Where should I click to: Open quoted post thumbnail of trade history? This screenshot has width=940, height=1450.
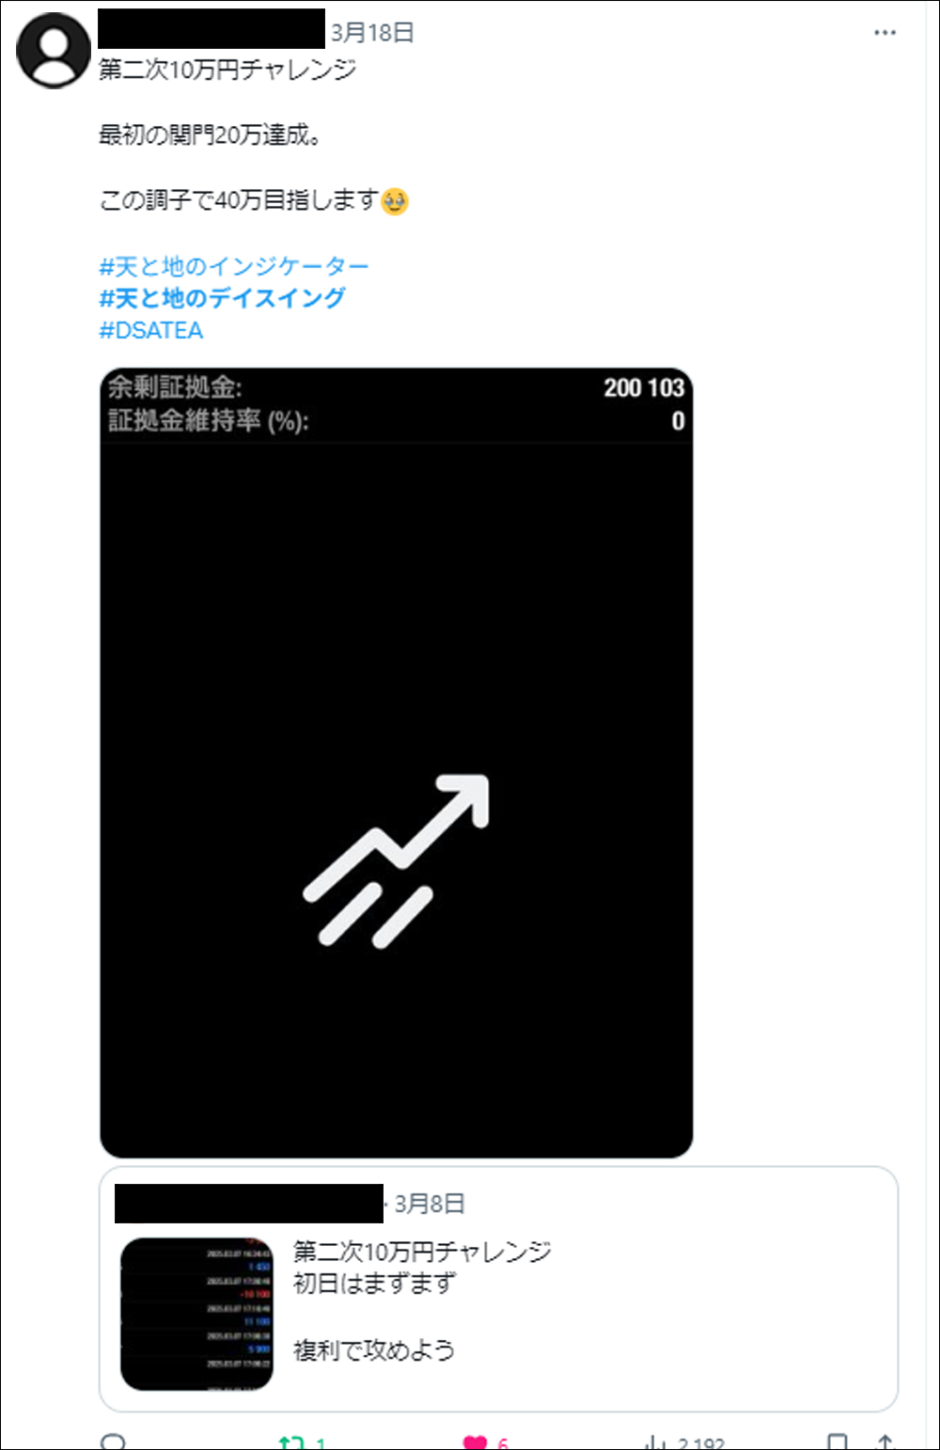tap(196, 1314)
